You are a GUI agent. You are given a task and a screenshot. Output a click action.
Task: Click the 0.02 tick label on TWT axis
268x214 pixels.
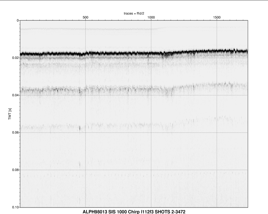(15, 58)
